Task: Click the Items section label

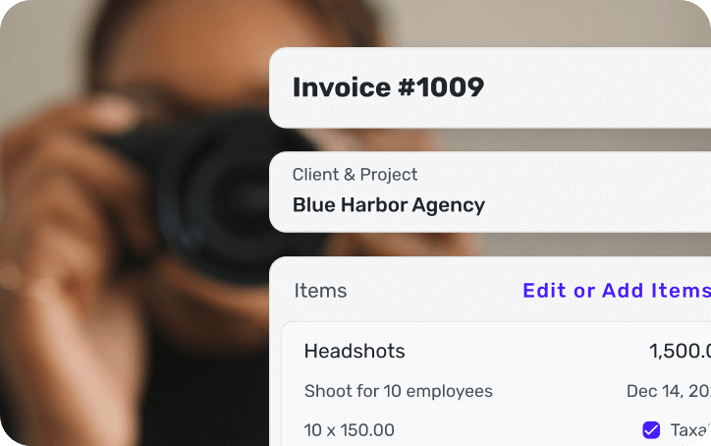Action: click(320, 291)
